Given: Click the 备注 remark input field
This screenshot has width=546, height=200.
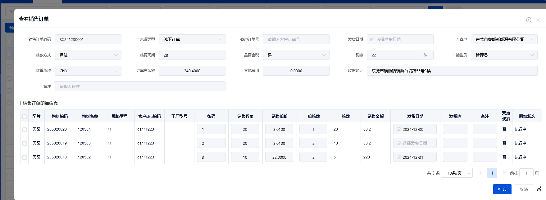Looking at the screenshot, I should [x=140, y=87].
